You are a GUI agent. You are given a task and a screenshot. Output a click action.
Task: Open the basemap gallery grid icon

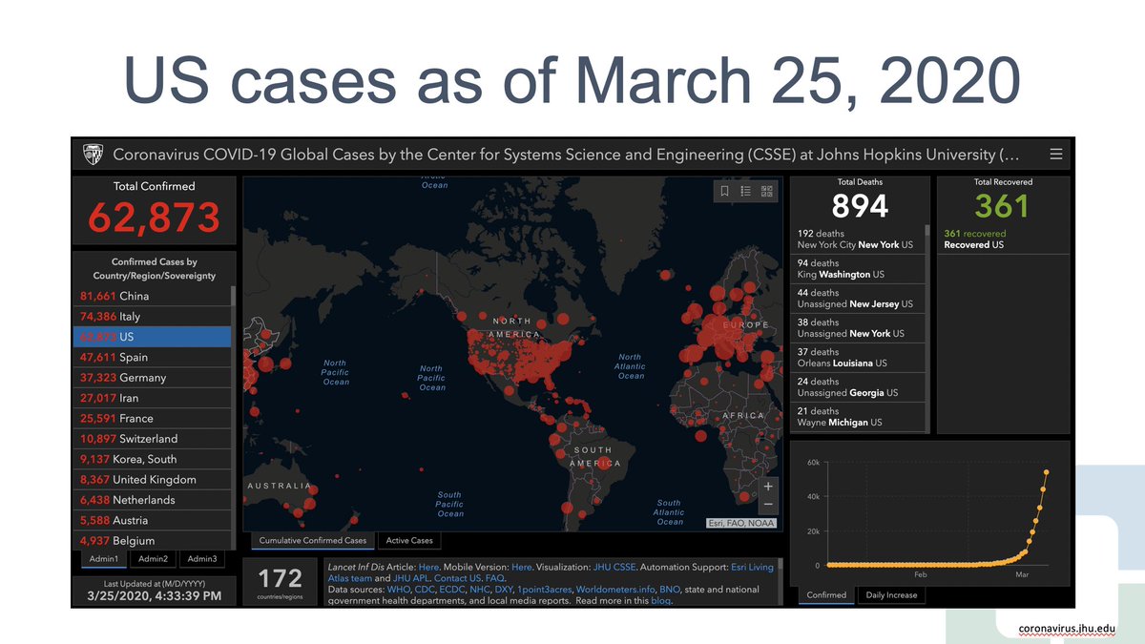pos(767,191)
